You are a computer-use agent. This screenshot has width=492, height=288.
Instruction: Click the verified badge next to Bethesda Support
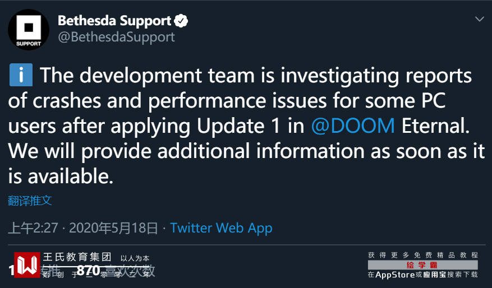click(181, 21)
